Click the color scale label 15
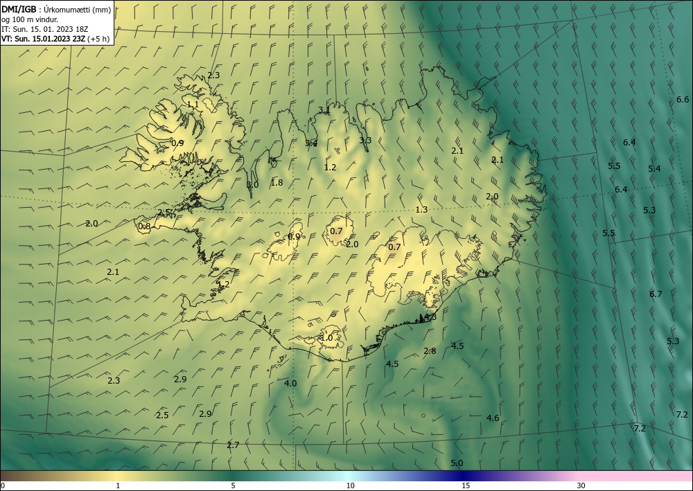Image resolution: width=693 pixels, height=491 pixels. click(466, 486)
